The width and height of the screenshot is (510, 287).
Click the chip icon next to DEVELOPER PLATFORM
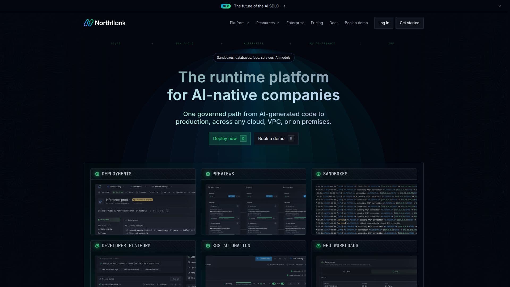pos(97,246)
